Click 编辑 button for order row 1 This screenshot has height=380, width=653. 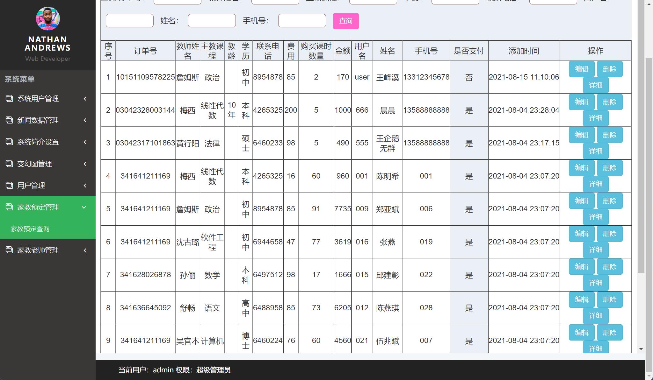[581, 69]
